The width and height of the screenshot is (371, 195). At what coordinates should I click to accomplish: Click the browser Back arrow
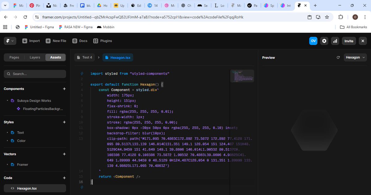point(6,17)
